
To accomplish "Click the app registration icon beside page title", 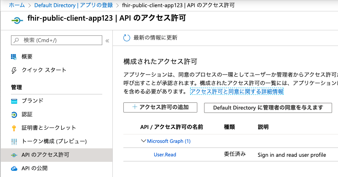I will pyautogui.click(x=17, y=20).
